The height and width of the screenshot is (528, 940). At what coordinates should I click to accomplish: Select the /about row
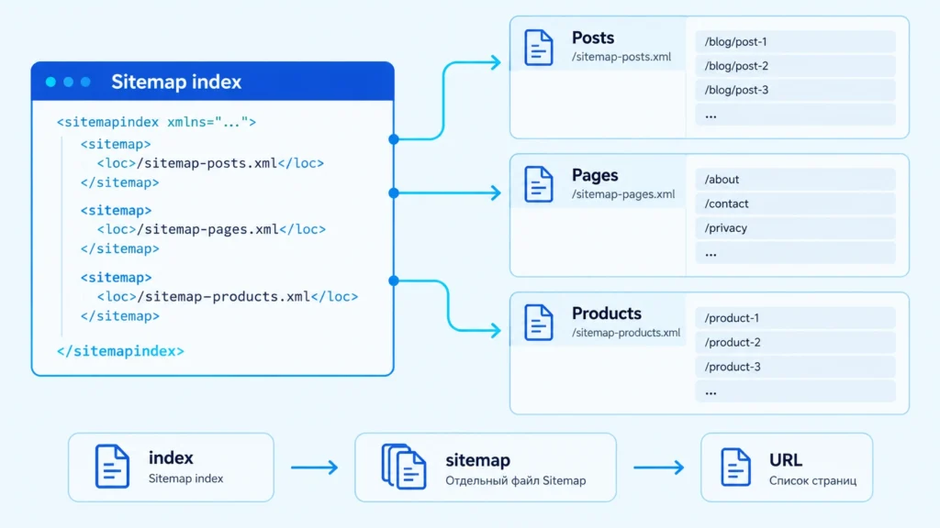pos(795,180)
